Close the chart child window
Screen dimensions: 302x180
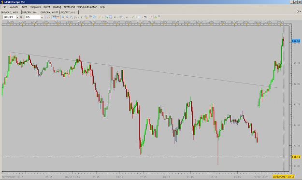click(x=300, y=12)
